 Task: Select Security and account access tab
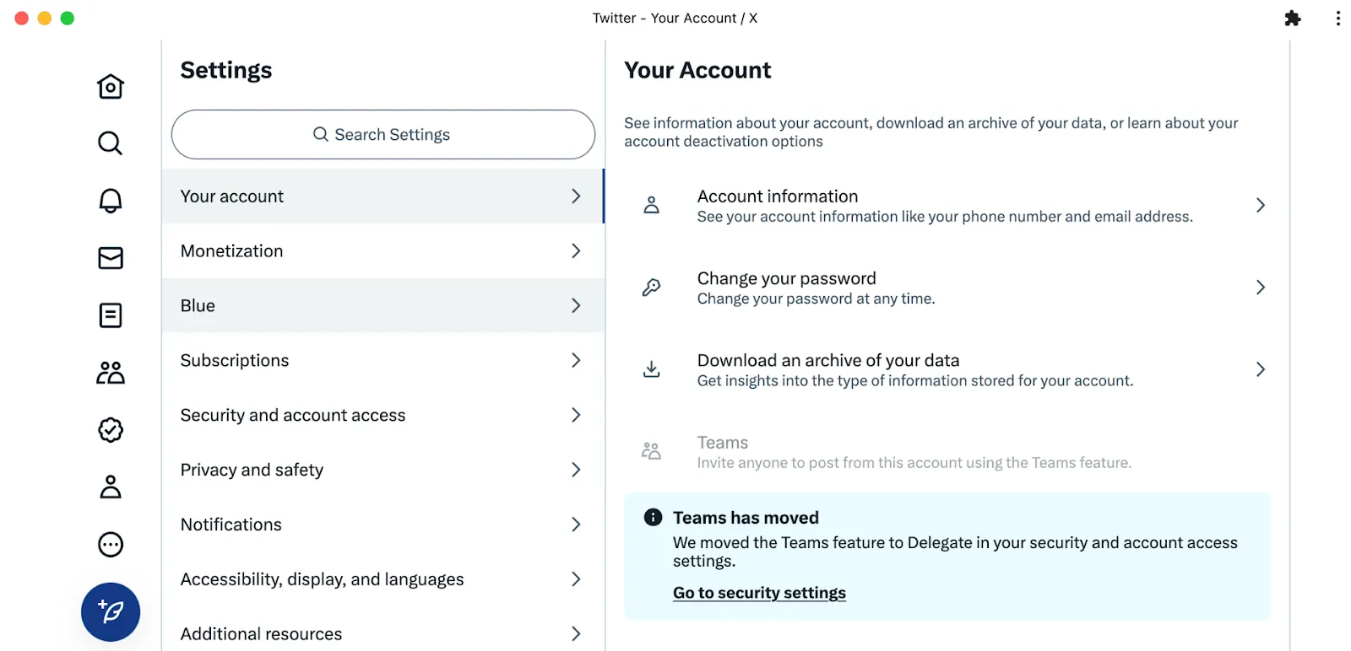coord(383,415)
